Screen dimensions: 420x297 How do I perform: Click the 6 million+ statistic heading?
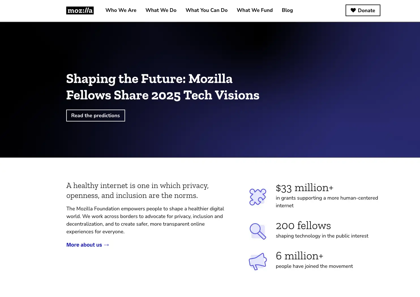(x=299, y=256)
